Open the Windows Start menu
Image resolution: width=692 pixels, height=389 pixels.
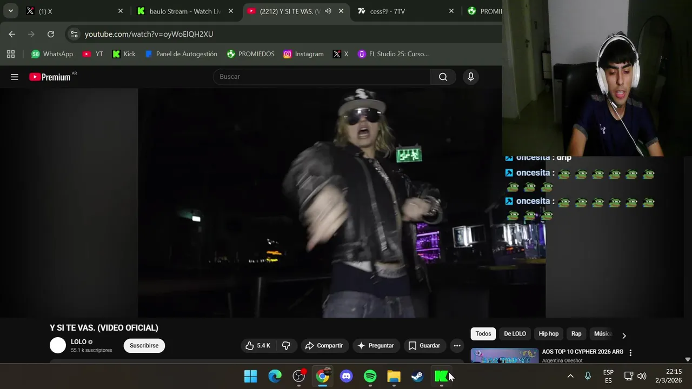click(x=251, y=376)
